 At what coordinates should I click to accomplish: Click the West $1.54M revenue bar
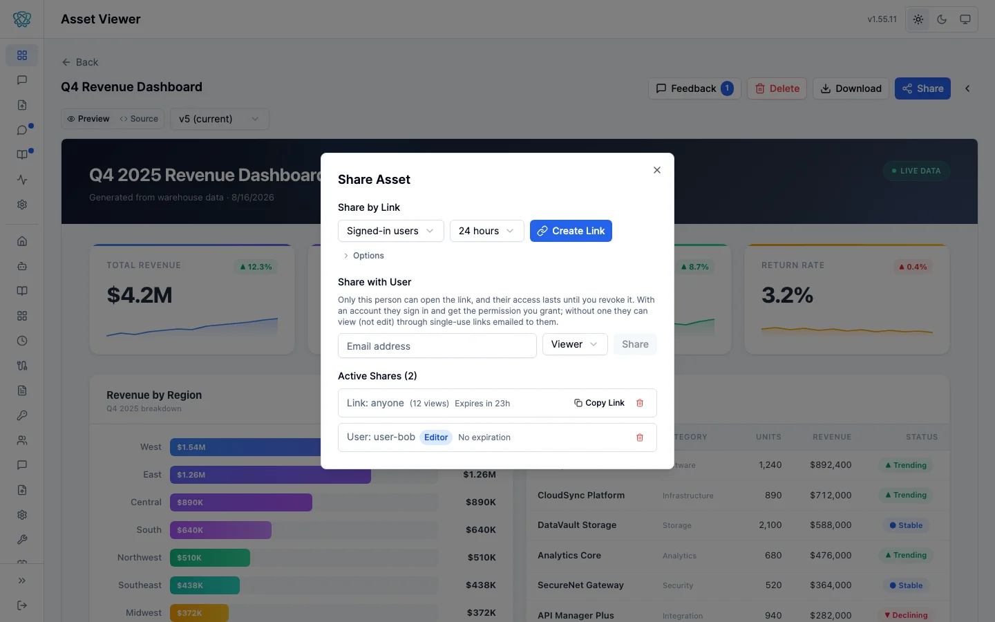point(245,447)
